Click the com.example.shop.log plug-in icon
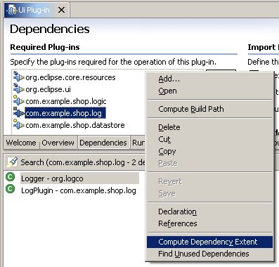The width and height of the screenshot is (279, 267). coord(19,112)
